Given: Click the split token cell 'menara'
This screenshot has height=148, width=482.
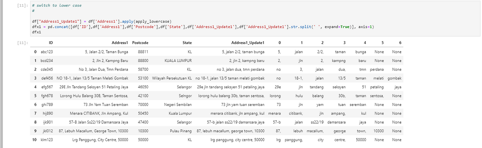Looking at the screenshot, I should (x=274, y=113).
